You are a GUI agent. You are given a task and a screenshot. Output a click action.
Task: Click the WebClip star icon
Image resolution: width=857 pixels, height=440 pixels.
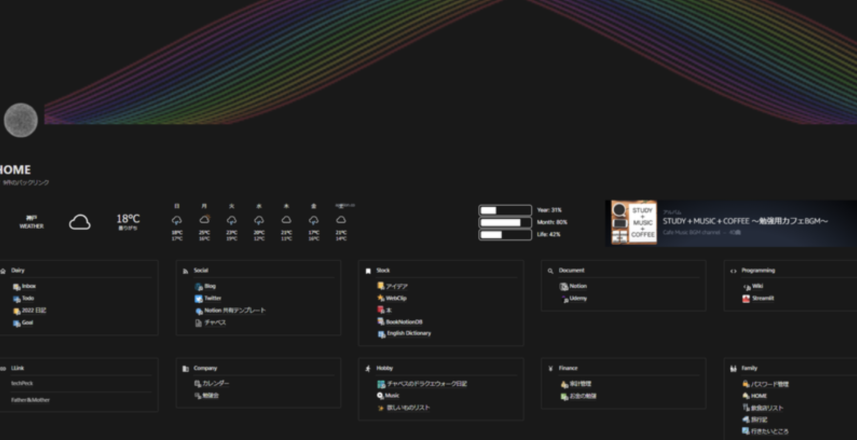(x=381, y=298)
